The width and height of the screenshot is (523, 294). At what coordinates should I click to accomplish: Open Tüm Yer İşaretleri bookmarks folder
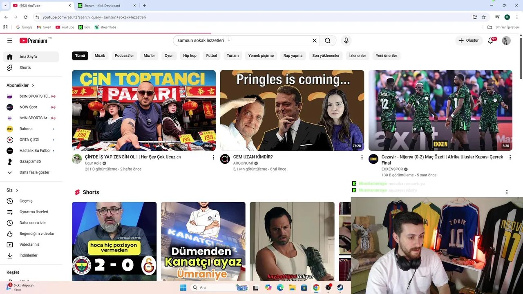[503, 27]
